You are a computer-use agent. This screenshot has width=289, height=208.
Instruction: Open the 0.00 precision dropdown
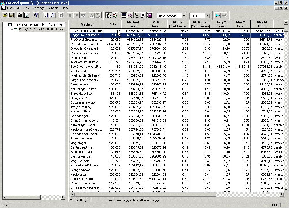point(207,16)
